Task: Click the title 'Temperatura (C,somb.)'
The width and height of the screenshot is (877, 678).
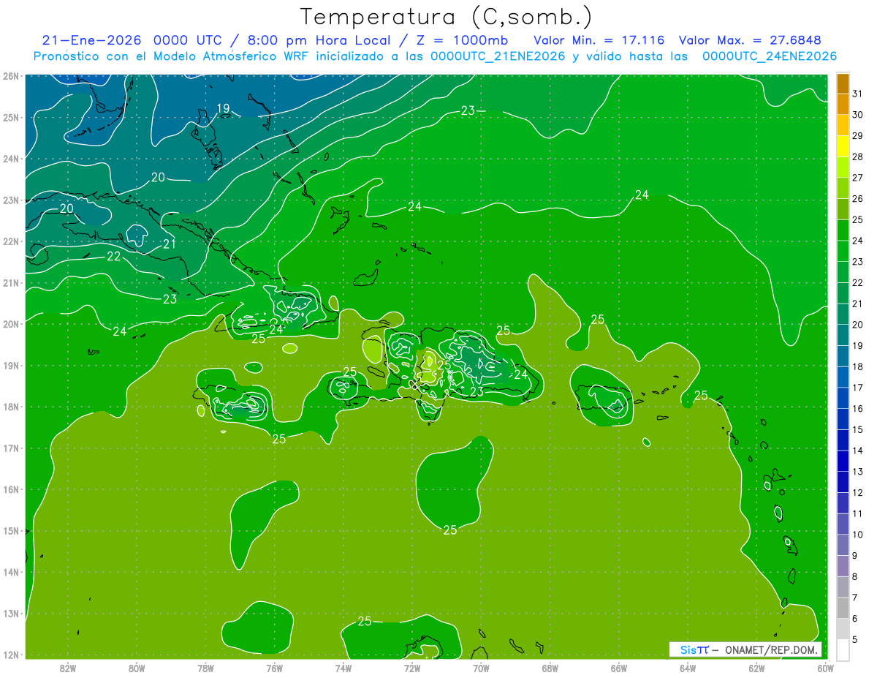Action: [447, 18]
